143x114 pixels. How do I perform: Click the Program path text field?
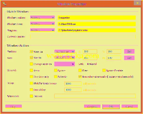[97, 30]
